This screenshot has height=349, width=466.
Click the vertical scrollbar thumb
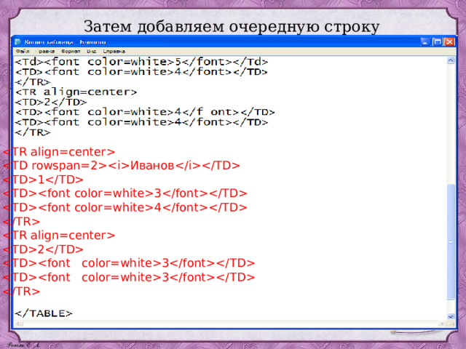tap(451, 242)
